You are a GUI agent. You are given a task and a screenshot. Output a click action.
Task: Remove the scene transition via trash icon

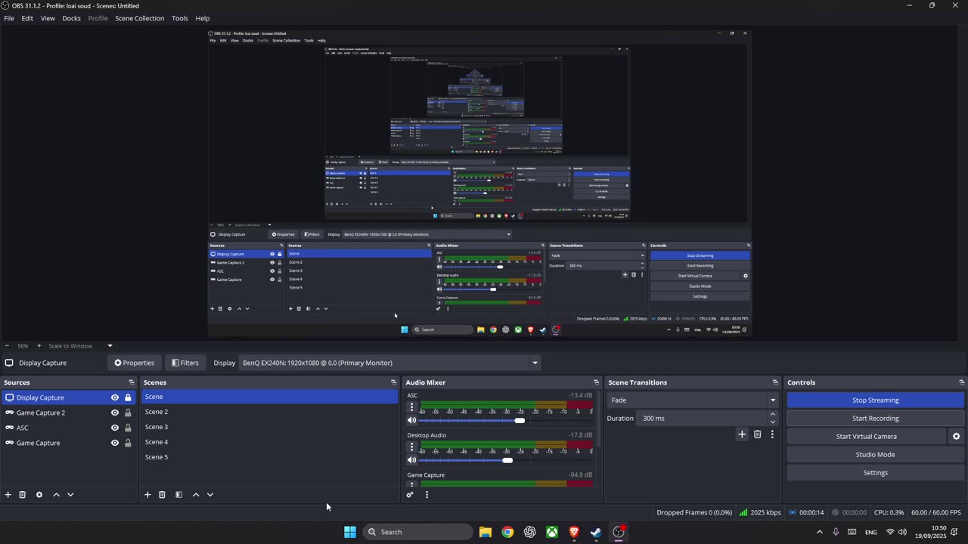757,434
